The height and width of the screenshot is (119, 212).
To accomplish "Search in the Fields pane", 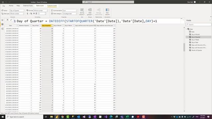I will point(198,24).
